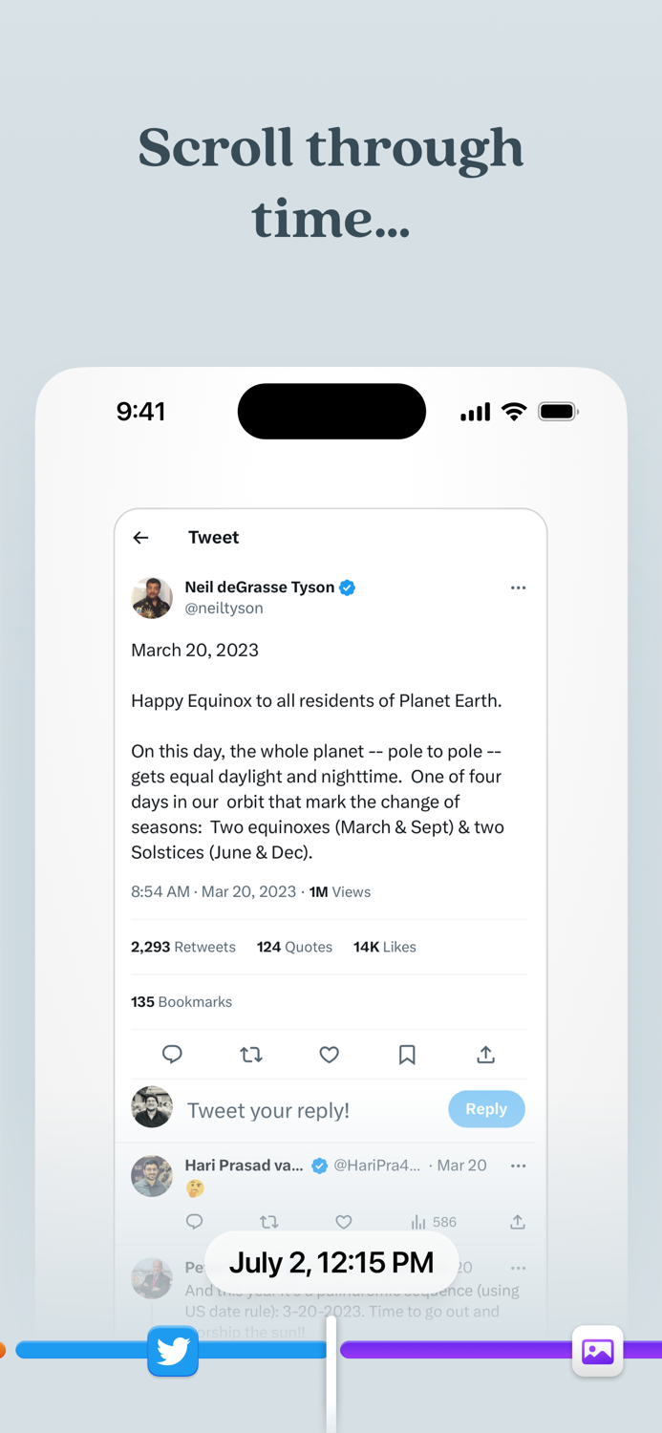View analytics icon showing 586 on Hari Prasad's reply
The height and width of the screenshot is (1433, 662).
pos(429,1222)
